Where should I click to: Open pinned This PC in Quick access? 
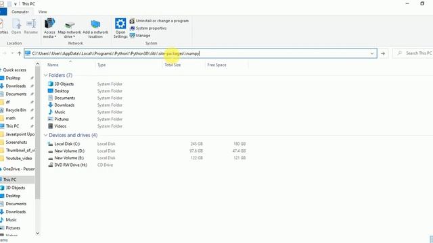pyautogui.click(x=12, y=126)
